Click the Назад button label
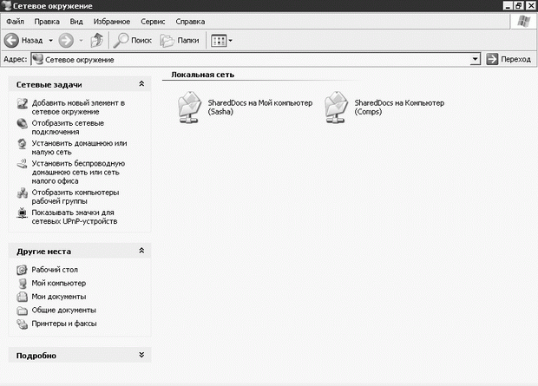The height and width of the screenshot is (386, 538). (x=32, y=41)
